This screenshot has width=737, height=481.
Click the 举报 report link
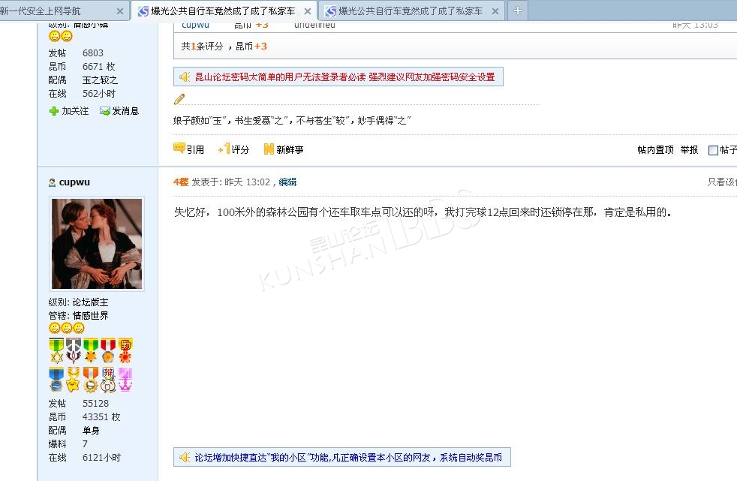point(689,149)
